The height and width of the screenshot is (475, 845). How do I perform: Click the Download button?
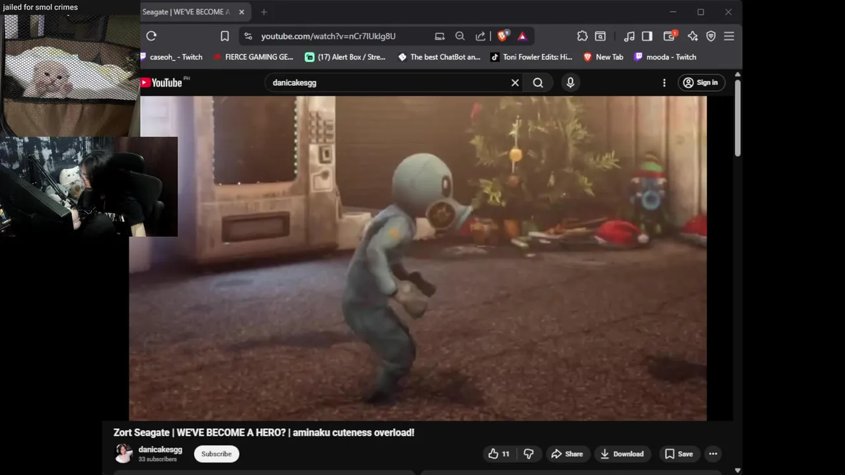[x=622, y=454]
